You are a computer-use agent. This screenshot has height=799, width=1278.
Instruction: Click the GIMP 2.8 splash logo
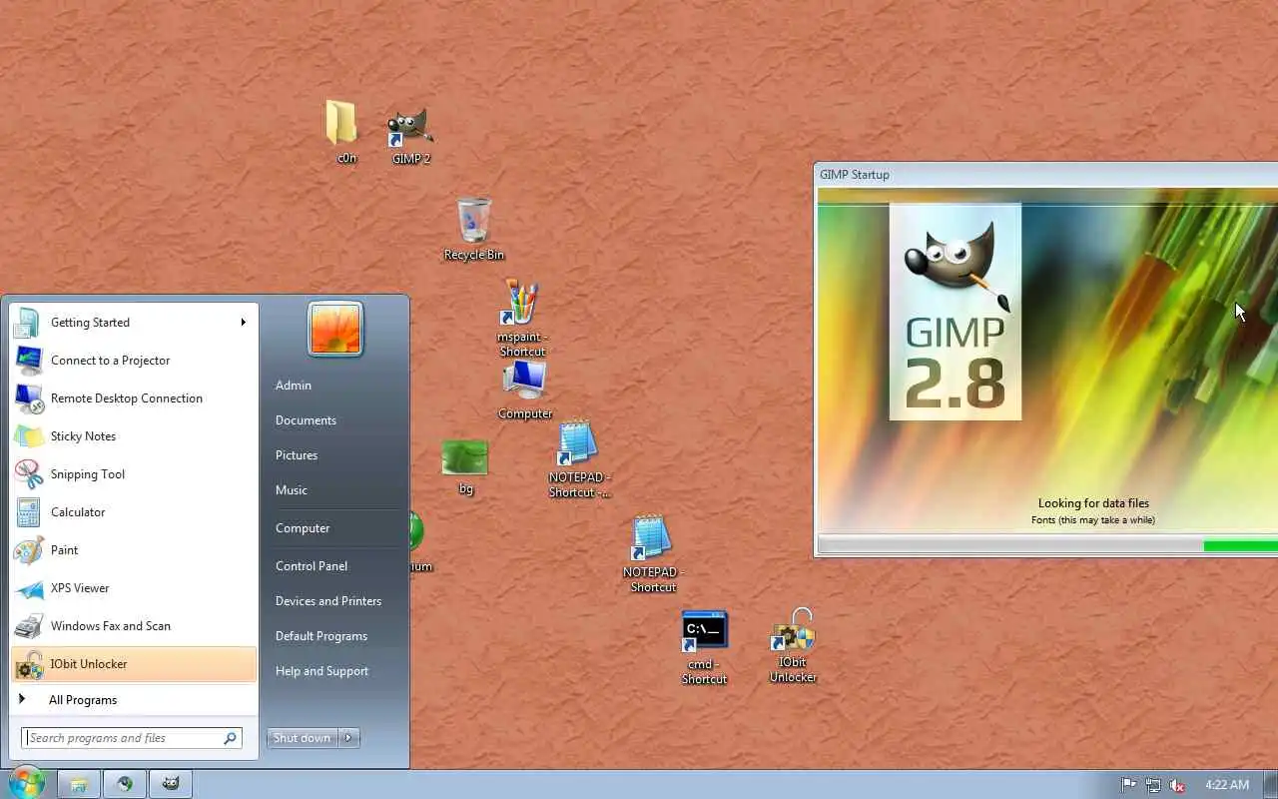click(956, 312)
